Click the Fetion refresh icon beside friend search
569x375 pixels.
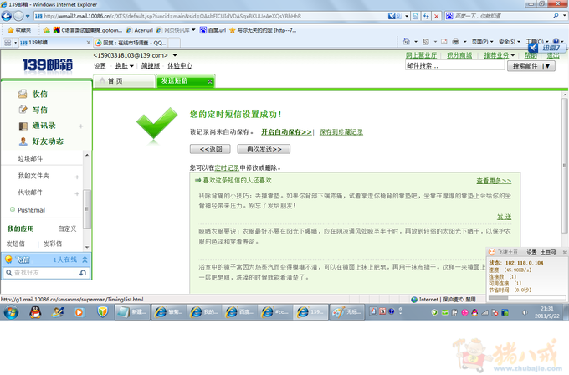pos(83,273)
